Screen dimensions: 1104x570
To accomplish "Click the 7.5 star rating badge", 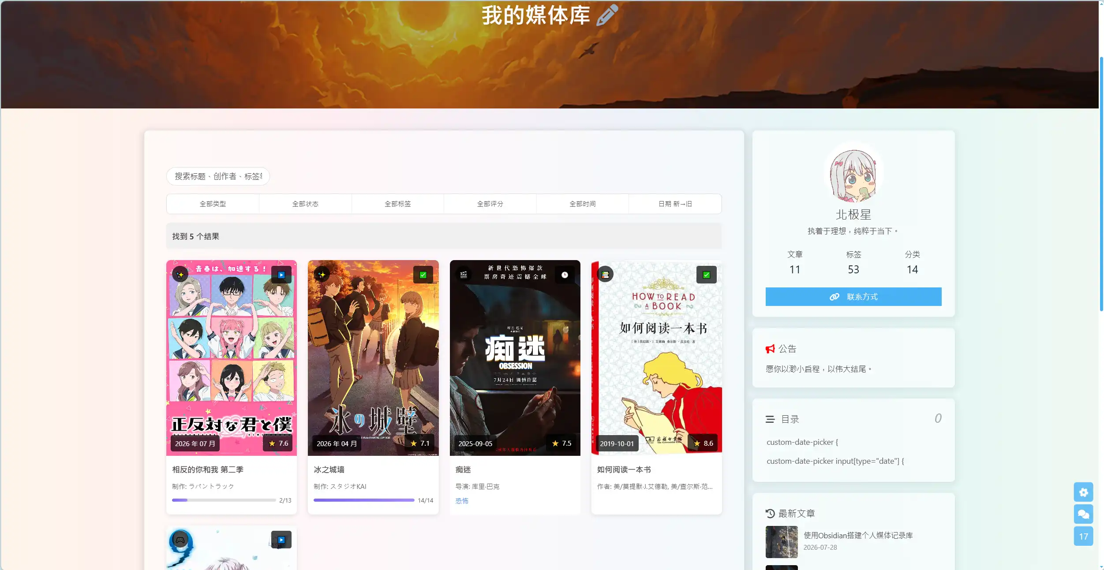I will [561, 443].
